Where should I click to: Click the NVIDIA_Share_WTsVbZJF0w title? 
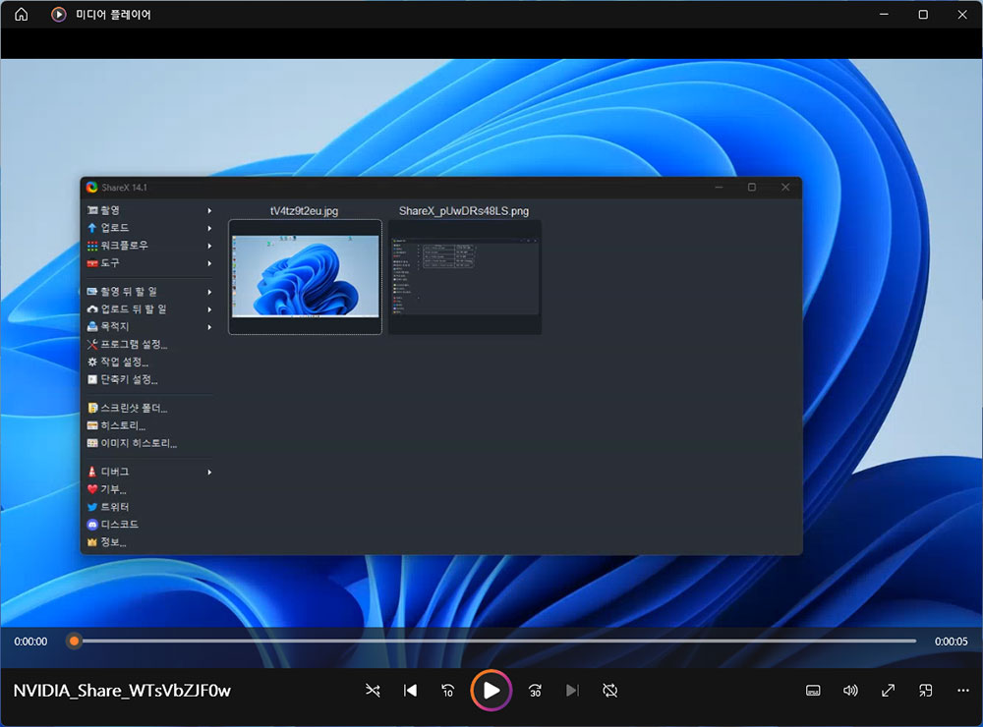coord(122,691)
